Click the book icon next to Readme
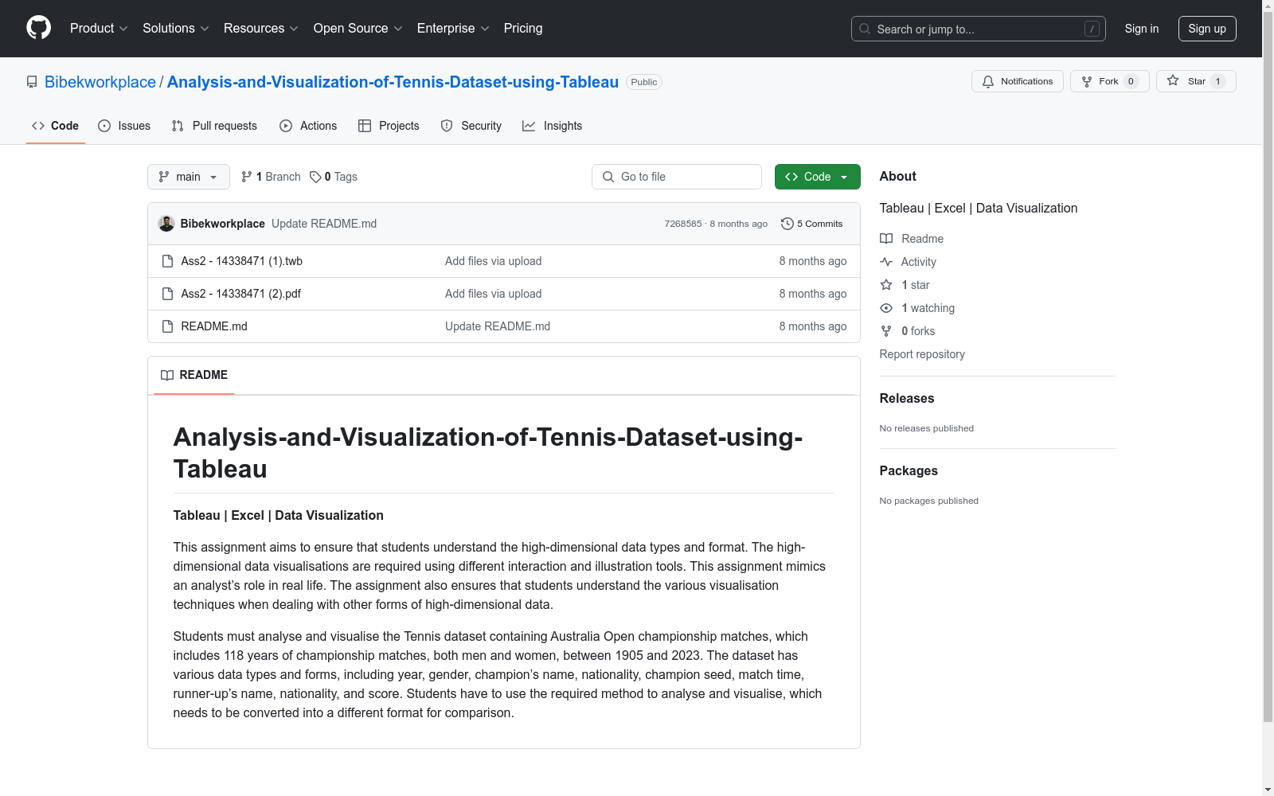 click(886, 239)
